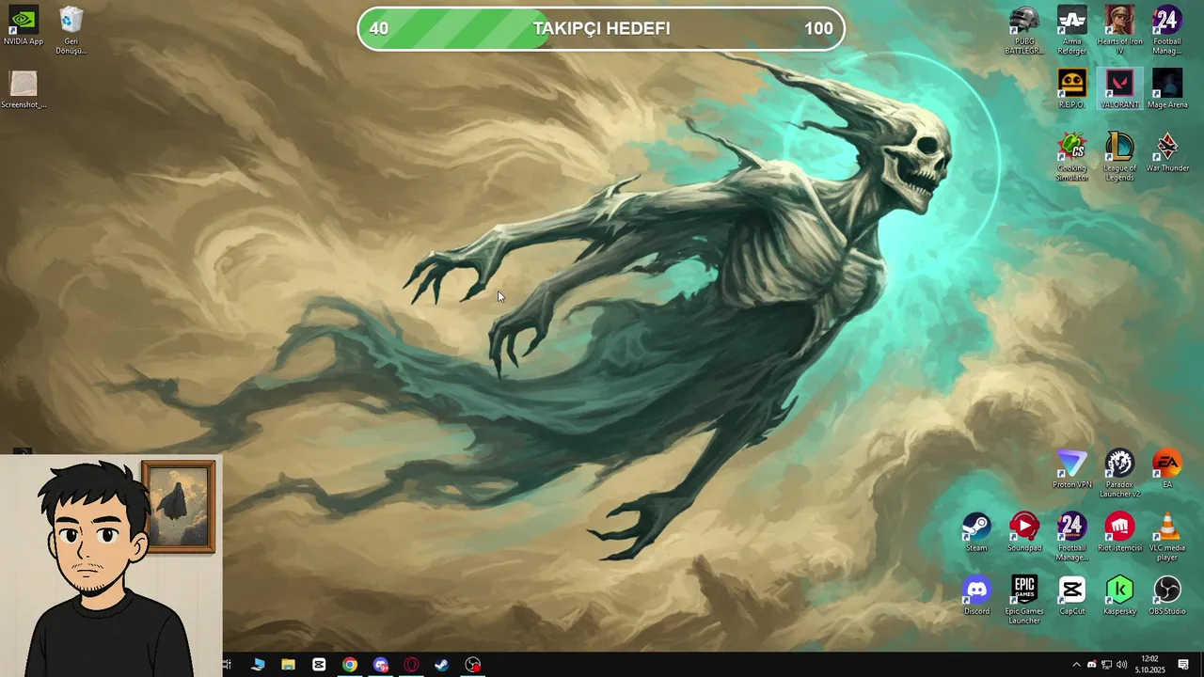Click the Discord icon in the system tray
The width and height of the screenshot is (1204, 677).
(1091, 665)
